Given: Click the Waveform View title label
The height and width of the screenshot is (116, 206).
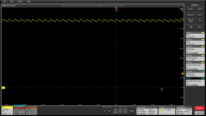Looking at the screenshot, I should (x=9, y=6).
